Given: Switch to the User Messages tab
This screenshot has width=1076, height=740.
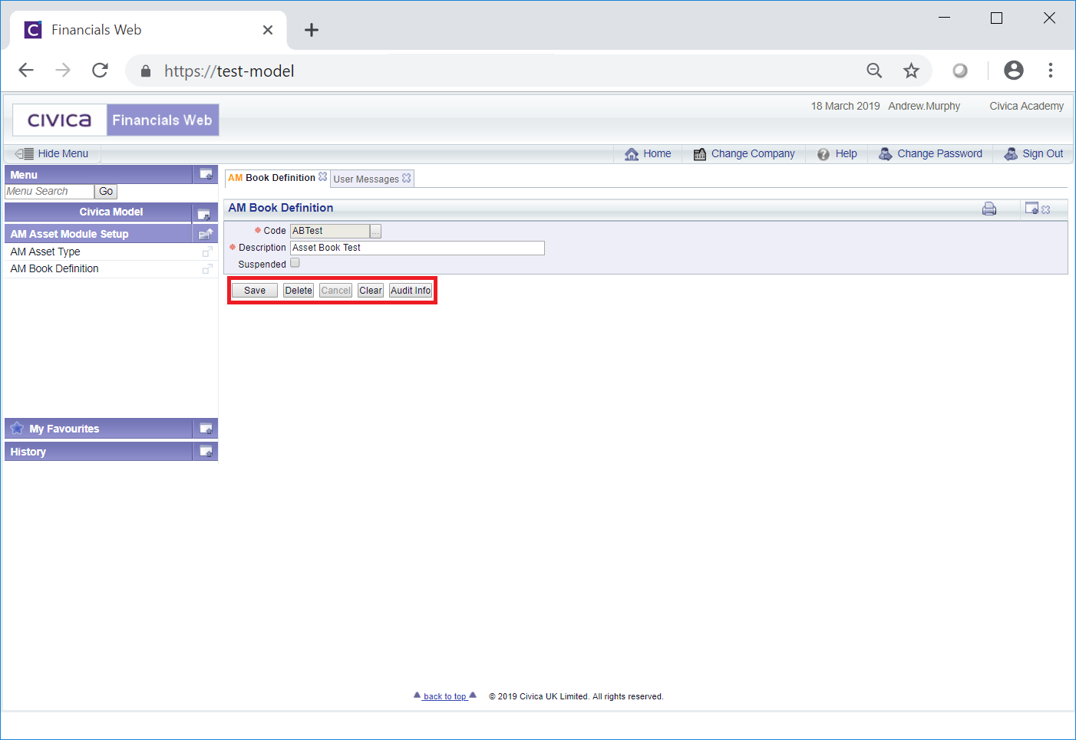Looking at the screenshot, I should [x=366, y=179].
